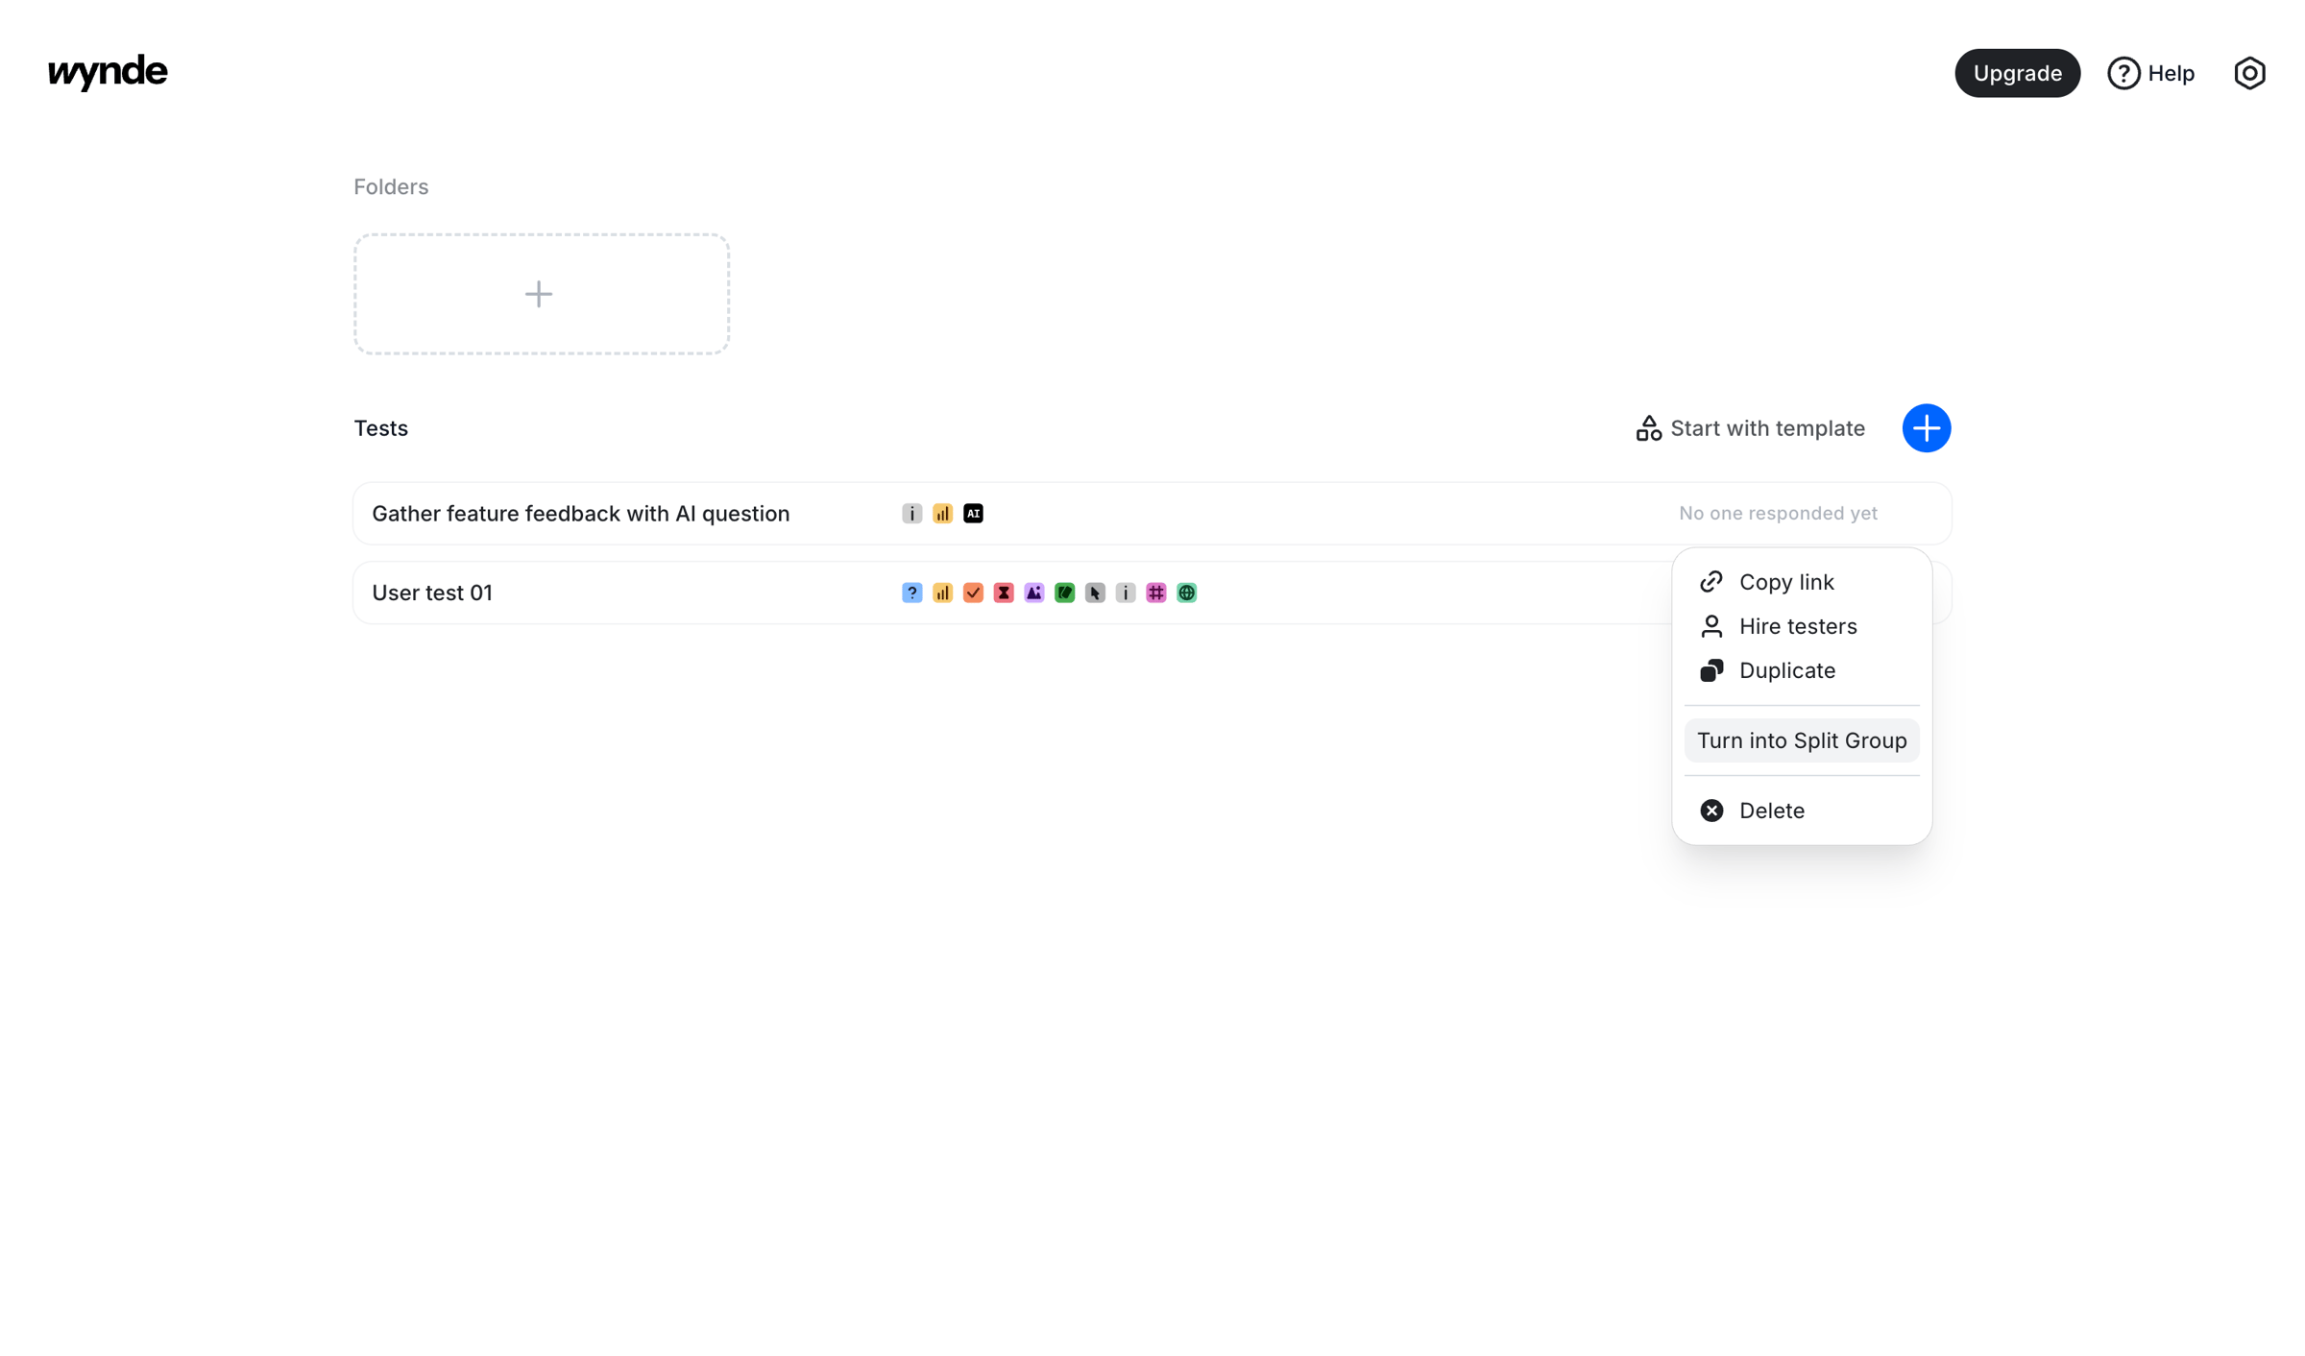Click the pink grid block icon
The image size is (2305, 1356).
click(1155, 593)
